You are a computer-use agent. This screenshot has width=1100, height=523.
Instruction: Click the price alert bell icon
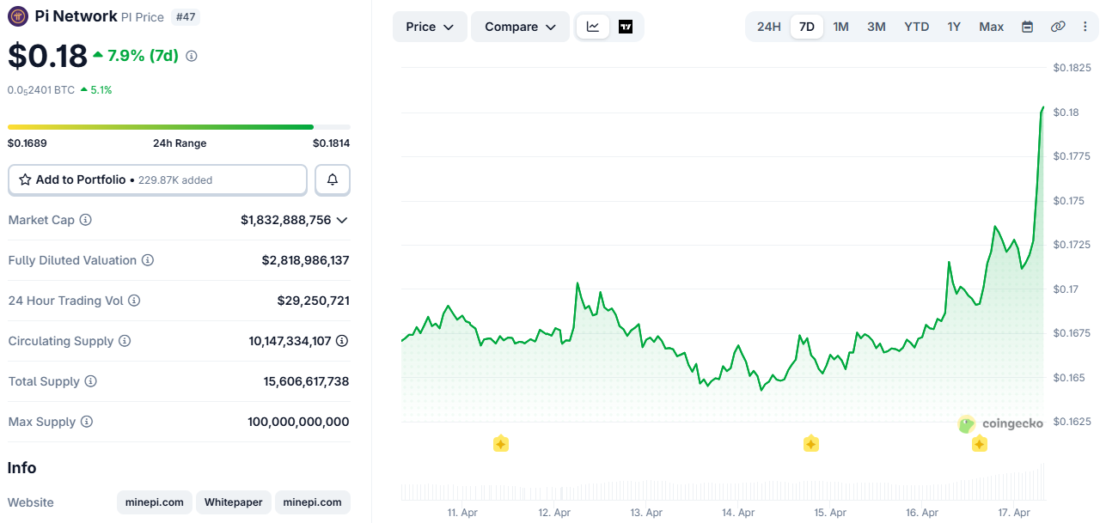pos(332,179)
